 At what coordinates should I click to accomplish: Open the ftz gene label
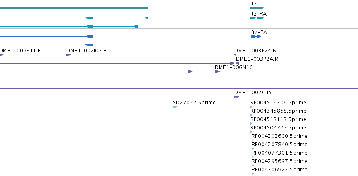pos(253,4)
